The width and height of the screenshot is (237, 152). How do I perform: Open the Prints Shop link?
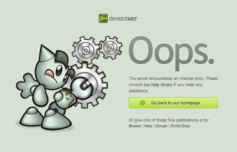180,126
